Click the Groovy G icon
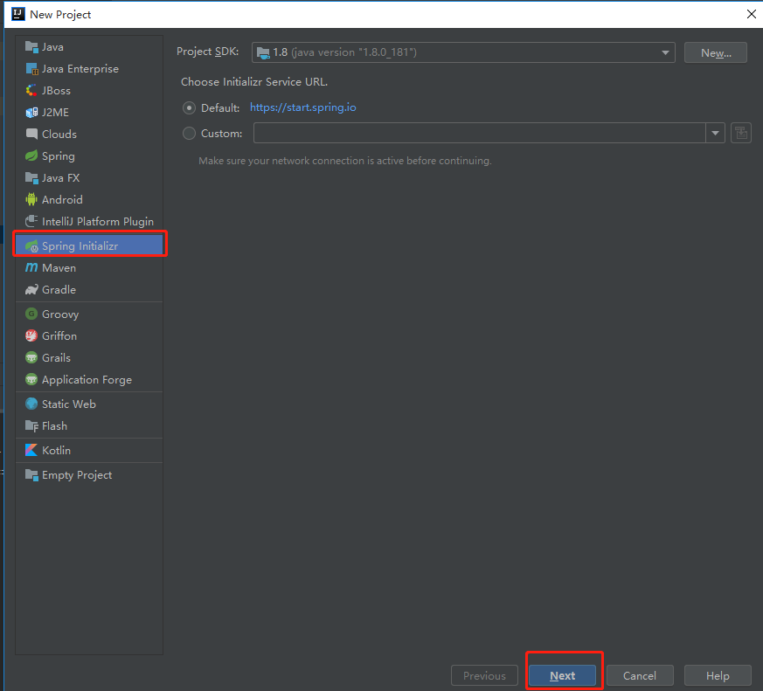The width and height of the screenshot is (763, 691). click(31, 314)
